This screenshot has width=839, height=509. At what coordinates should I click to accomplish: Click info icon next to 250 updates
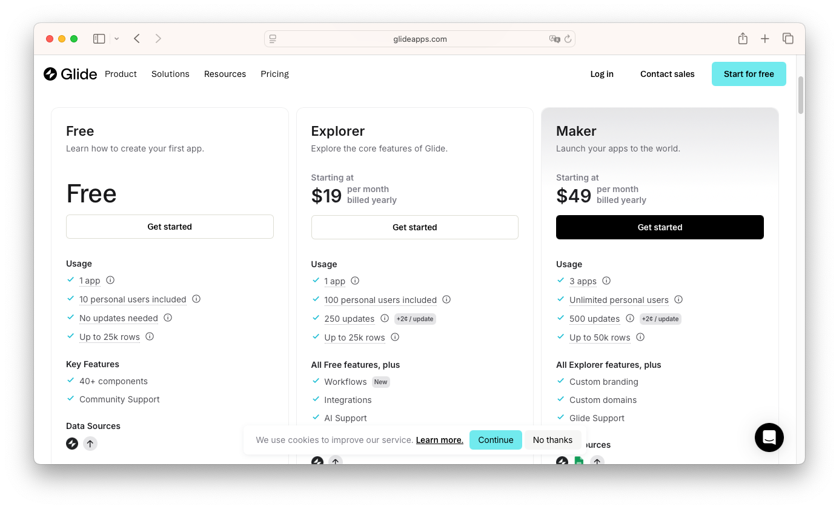coord(385,319)
